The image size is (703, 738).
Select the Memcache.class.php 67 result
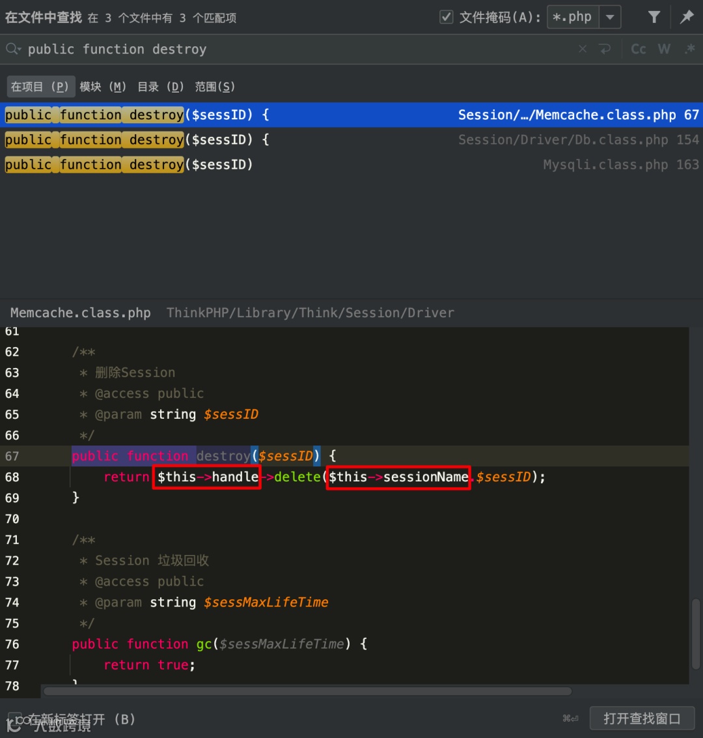coord(351,115)
